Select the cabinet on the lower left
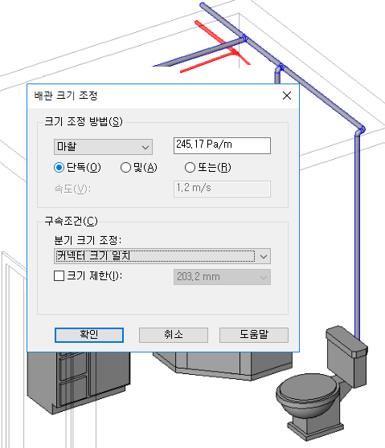The width and height of the screenshot is (385, 448). (x=77, y=380)
